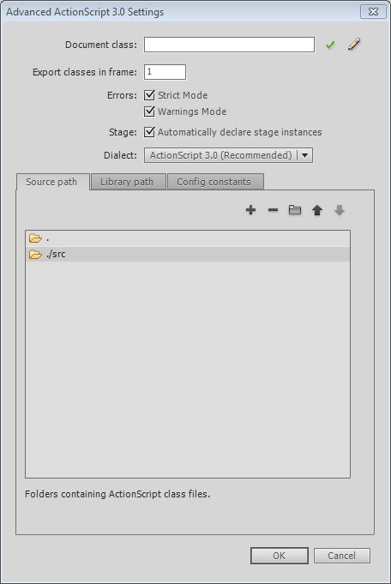Image resolution: width=391 pixels, height=584 pixels.
Task: Confirm settings with OK button
Action: point(280,556)
